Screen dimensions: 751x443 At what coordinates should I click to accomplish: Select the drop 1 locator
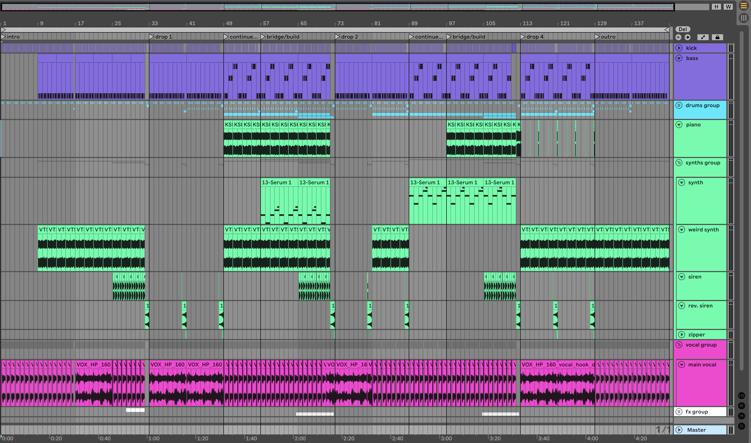pos(161,37)
